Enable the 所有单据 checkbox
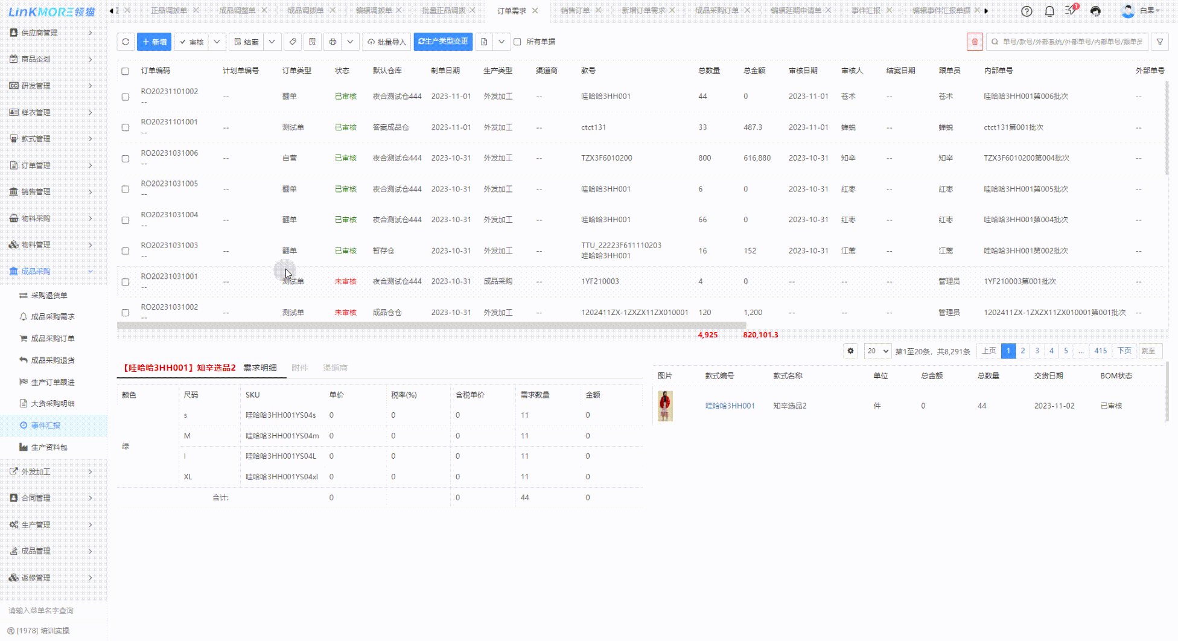Screen dimensions: 1178x641 click(x=517, y=42)
